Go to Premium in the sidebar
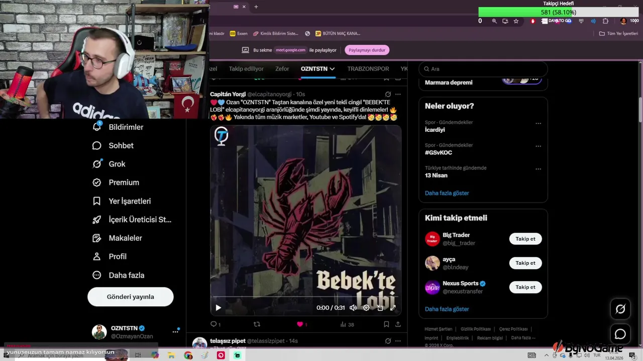Viewport: 643px width, 361px height. [116, 183]
